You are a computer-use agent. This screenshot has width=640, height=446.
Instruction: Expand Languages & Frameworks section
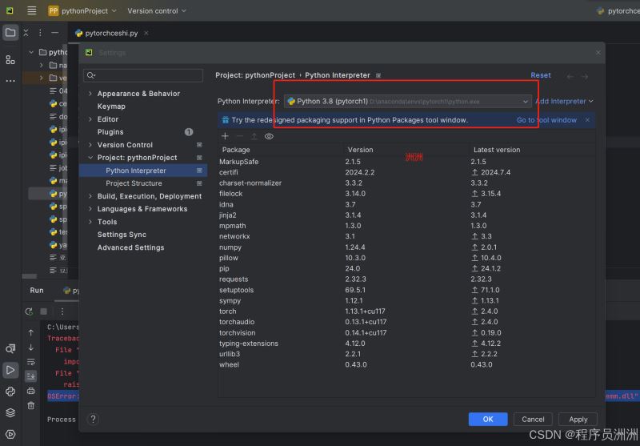[90, 209]
